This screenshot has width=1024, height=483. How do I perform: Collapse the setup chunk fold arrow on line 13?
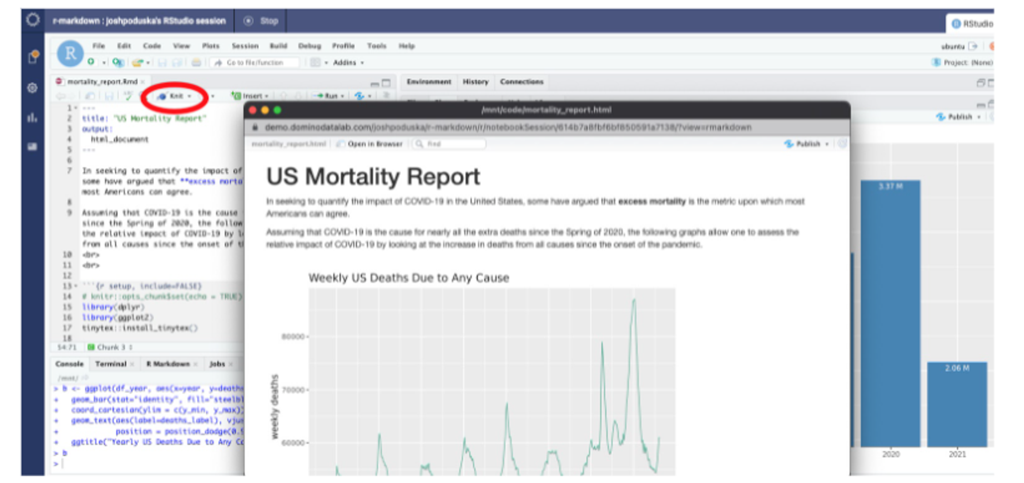(76, 286)
